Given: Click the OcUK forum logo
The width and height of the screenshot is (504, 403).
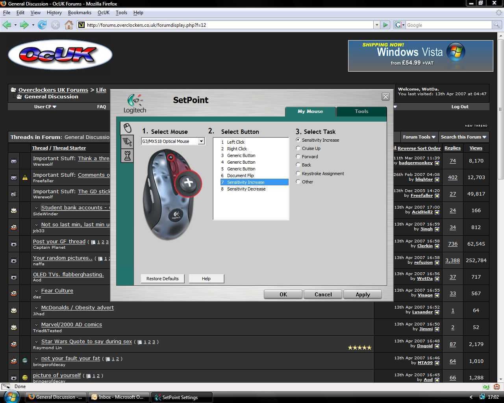Looking at the screenshot, I should pos(60,55).
